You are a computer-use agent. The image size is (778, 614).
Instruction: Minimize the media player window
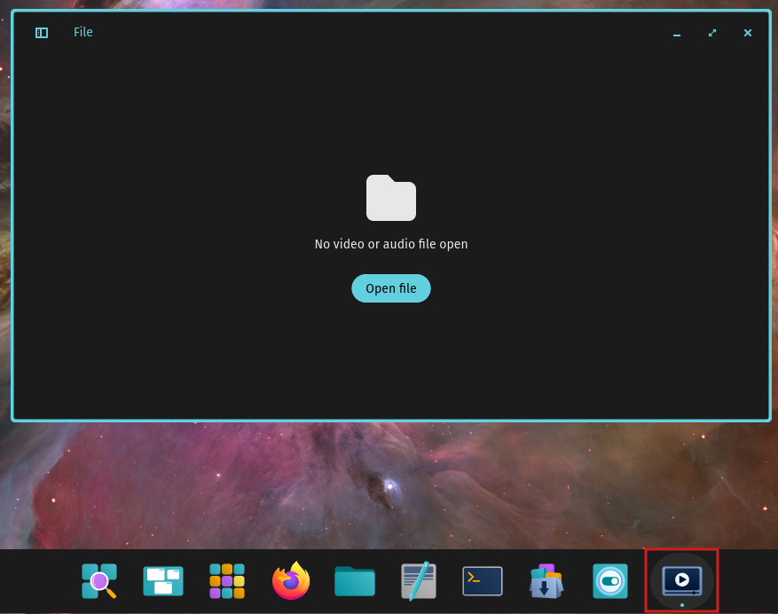click(676, 33)
